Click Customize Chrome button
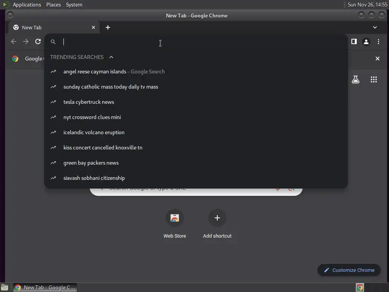This screenshot has height=292, width=389. point(349,270)
